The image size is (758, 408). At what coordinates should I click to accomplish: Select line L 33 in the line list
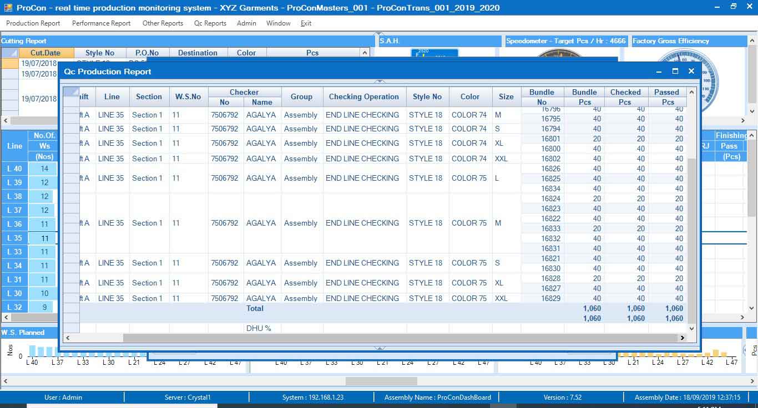coord(14,252)
